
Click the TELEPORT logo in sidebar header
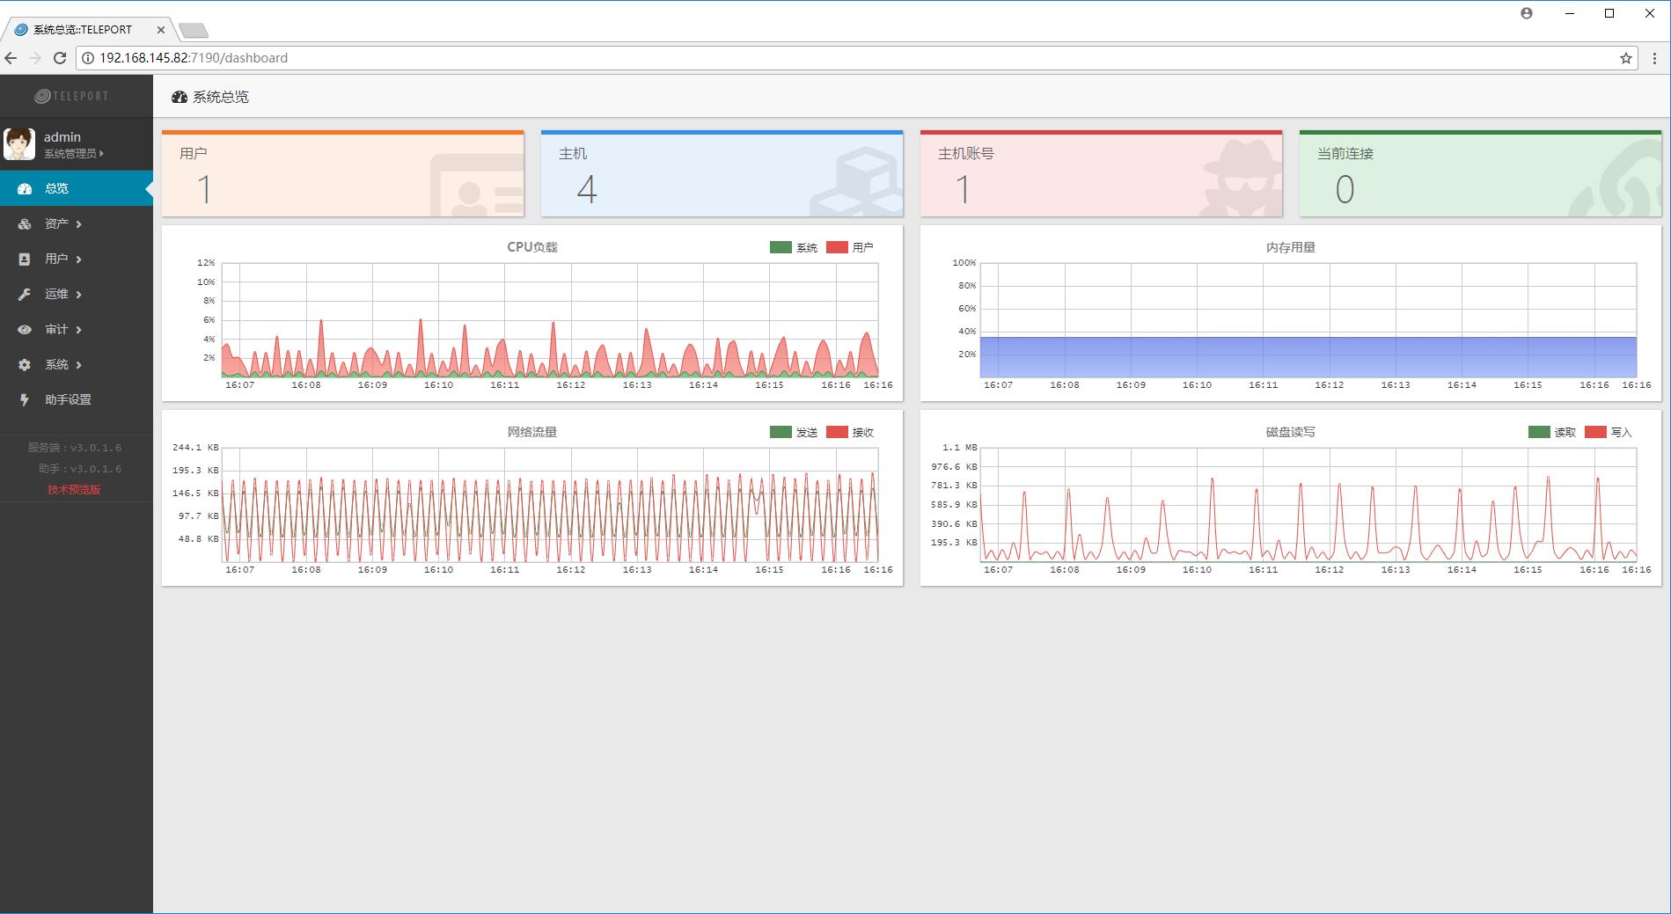tap(71, 96)
